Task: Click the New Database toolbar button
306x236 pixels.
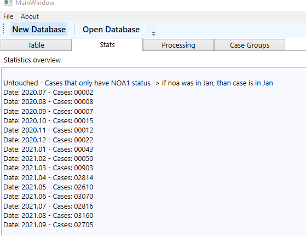Action: (39, 29)
